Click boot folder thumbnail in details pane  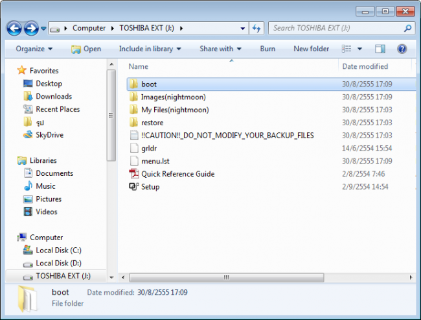click(28, 299)
